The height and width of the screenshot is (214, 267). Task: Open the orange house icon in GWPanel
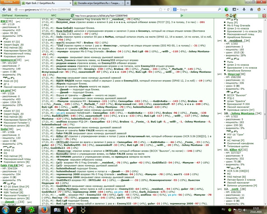pyautogui.click(x=227, y=16)
